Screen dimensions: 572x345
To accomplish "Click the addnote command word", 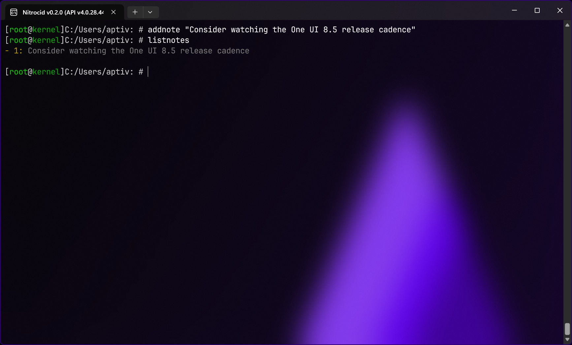I will point(164,30).
